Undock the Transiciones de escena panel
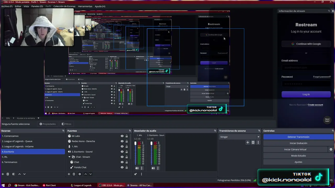 tap(259, 131)
